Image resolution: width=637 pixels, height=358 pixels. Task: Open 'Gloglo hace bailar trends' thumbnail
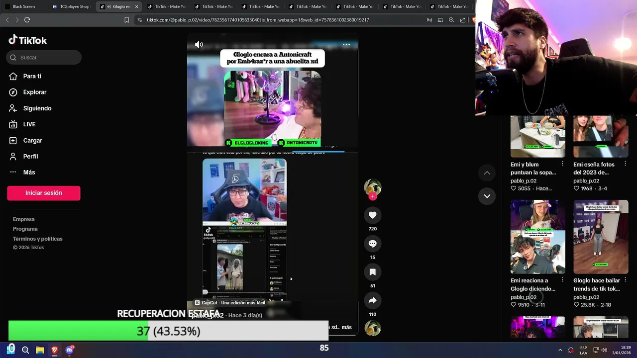pos(601,237)
